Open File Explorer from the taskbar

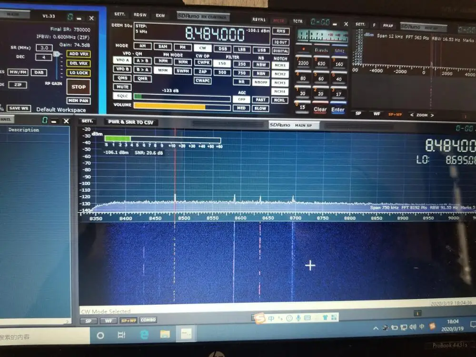[165, 334]
